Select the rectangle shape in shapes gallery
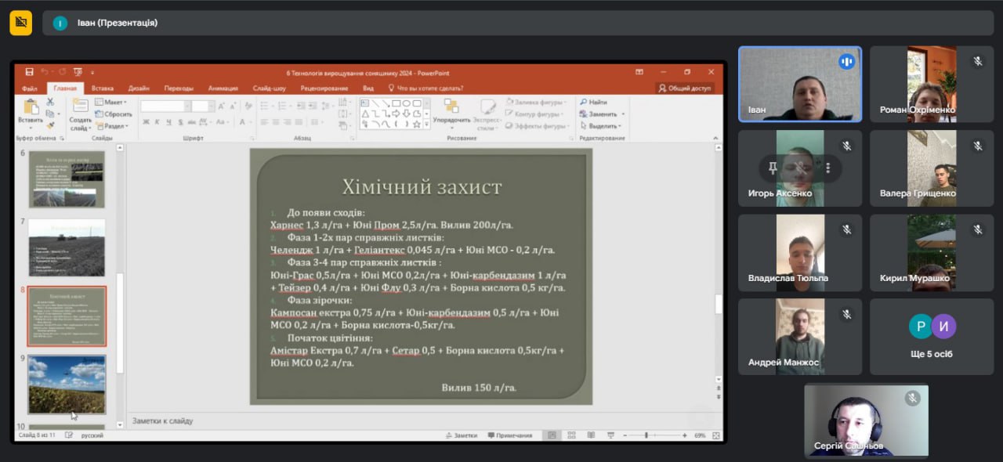1003x462 pixels. 396,103
